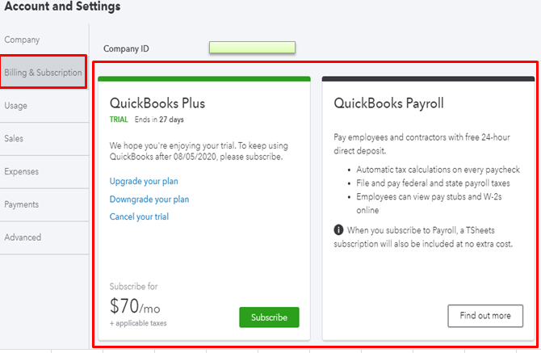The image size is (541, 353).
Task: Go to the Expenses tab
Action: click(x=22, y=171)
